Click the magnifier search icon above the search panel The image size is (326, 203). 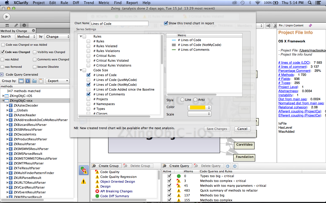[x=24, y=25]
